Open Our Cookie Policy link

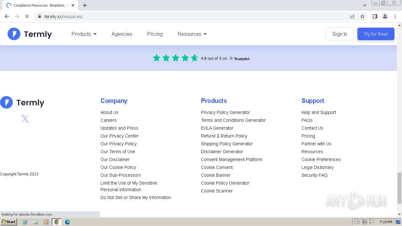pos(118,167)
